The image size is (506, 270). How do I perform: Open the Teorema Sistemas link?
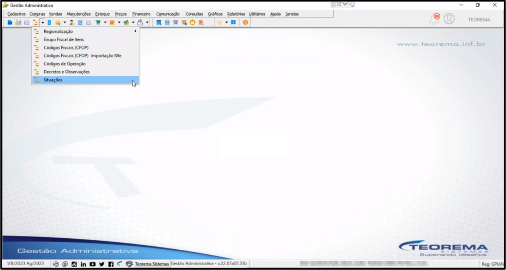pyautogui.click(x=152, y=264)
